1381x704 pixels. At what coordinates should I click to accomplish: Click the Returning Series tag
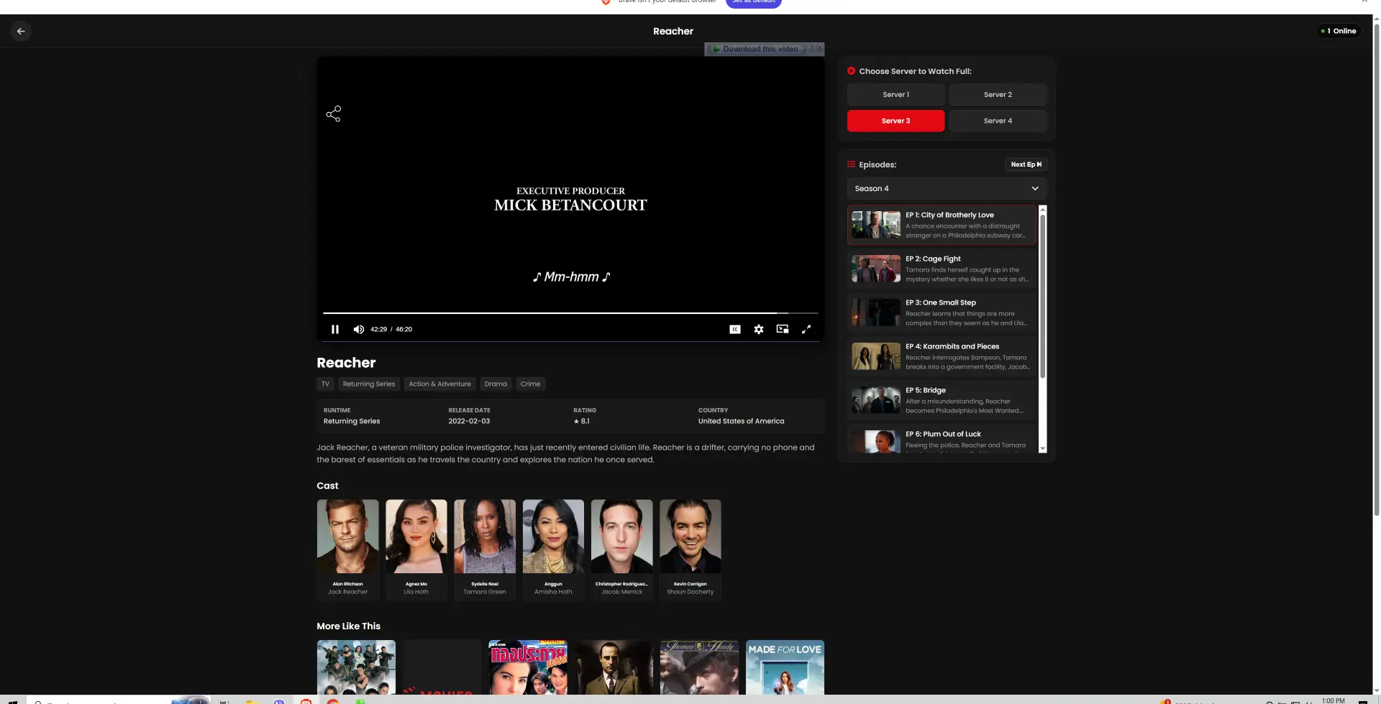click(369, 384)
